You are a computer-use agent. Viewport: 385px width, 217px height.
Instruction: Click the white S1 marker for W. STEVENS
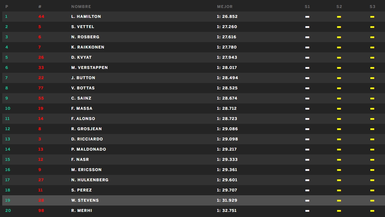click(307, 200)
